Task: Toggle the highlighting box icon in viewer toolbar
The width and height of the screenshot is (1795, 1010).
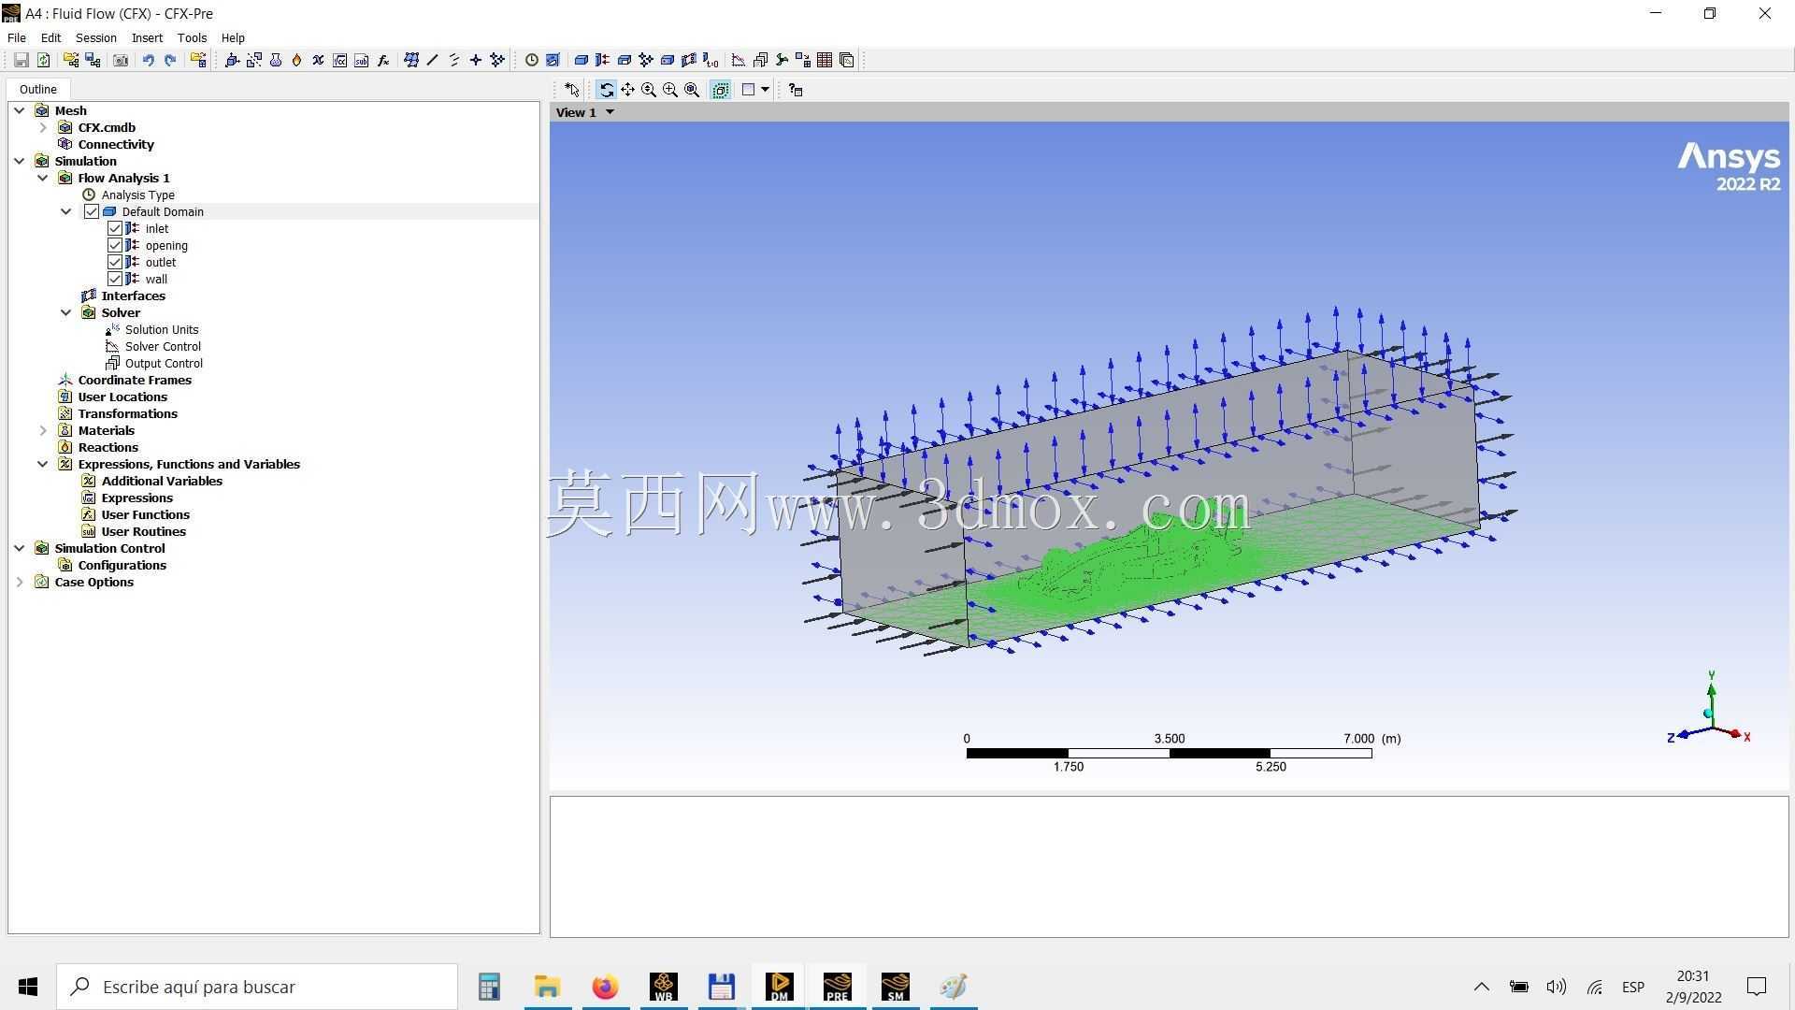Action: (x=720, y=90)
